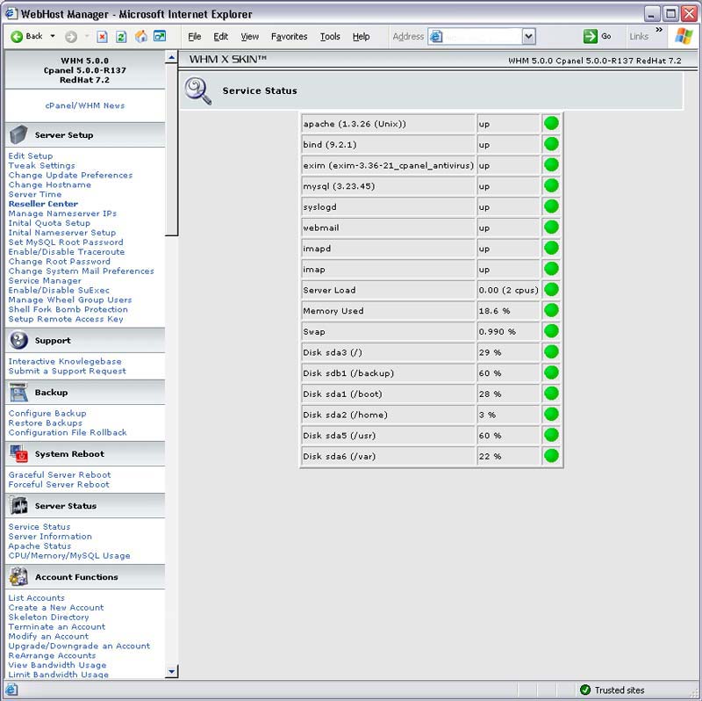Click inside the Address input field
702x701 pixels.
coord(481,36)
